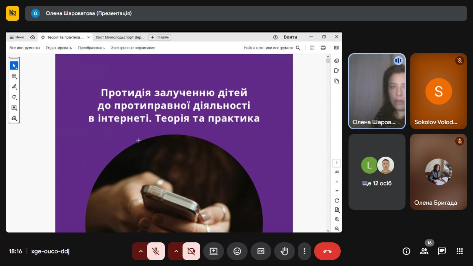Open the Меню hamburger in PDF viewer
The image size is (473, 266).
click(x=17, y=37)
